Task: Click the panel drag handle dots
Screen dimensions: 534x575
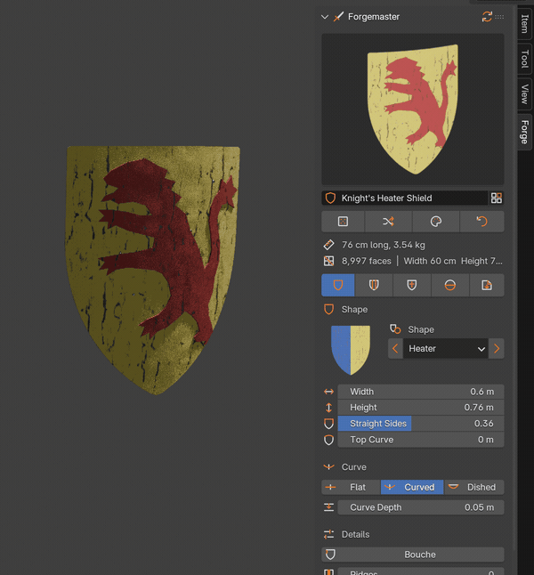Action: point(499,17)
